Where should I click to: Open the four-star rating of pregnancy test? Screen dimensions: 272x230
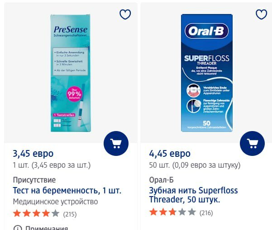(x=36, y=213)
